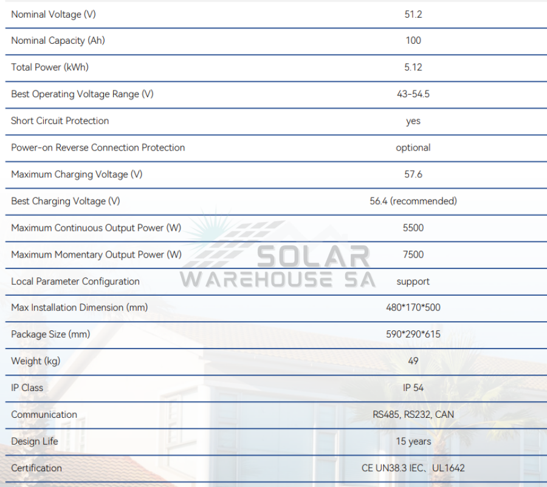
Task: Click the total power value 5.12
Action: coord(413,67)
